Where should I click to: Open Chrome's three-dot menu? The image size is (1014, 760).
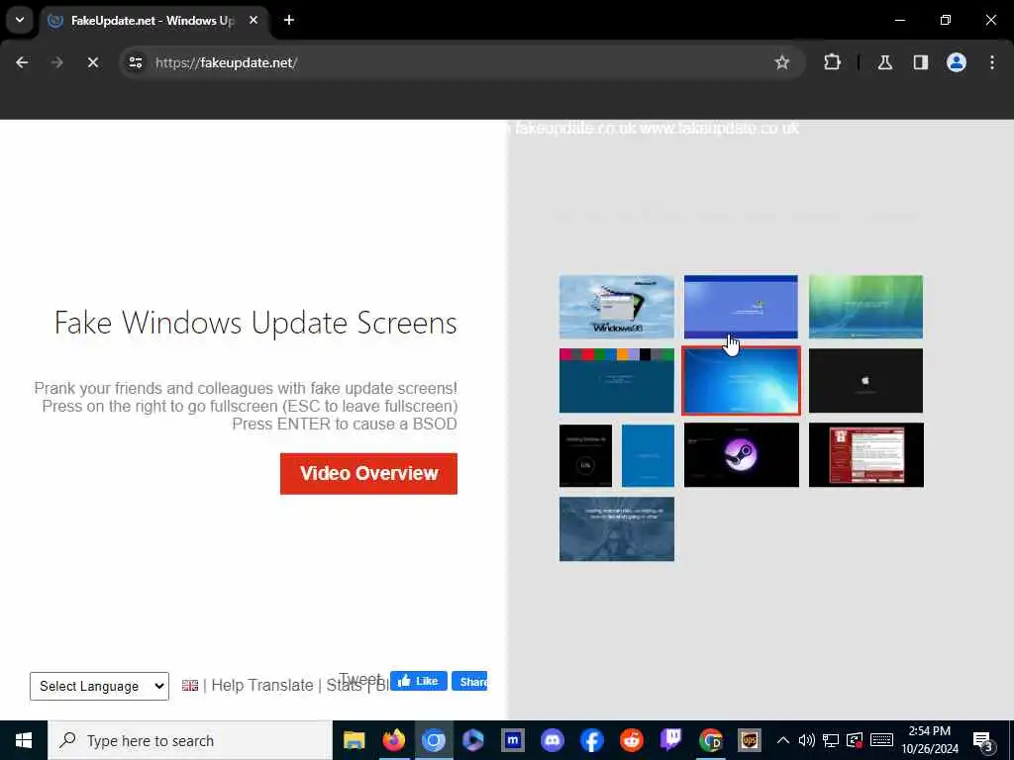coord(992,62)
